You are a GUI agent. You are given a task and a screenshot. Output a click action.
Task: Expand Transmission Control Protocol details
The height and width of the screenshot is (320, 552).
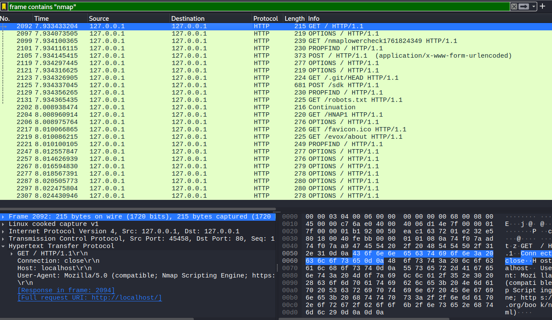pos(3,239)
